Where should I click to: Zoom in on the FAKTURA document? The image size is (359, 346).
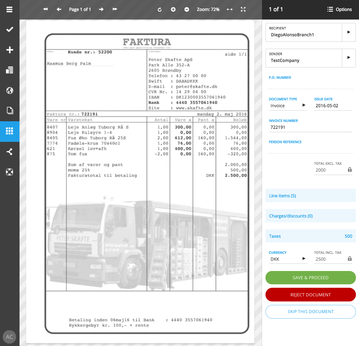pyautogui.click(x=173, y=10)
